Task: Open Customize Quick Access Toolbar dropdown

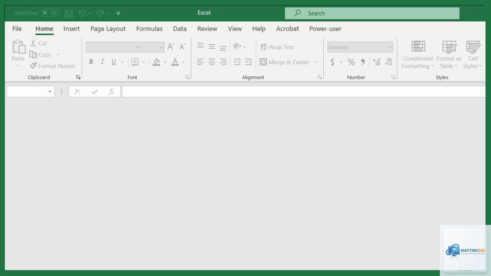Action: point(118,13)
